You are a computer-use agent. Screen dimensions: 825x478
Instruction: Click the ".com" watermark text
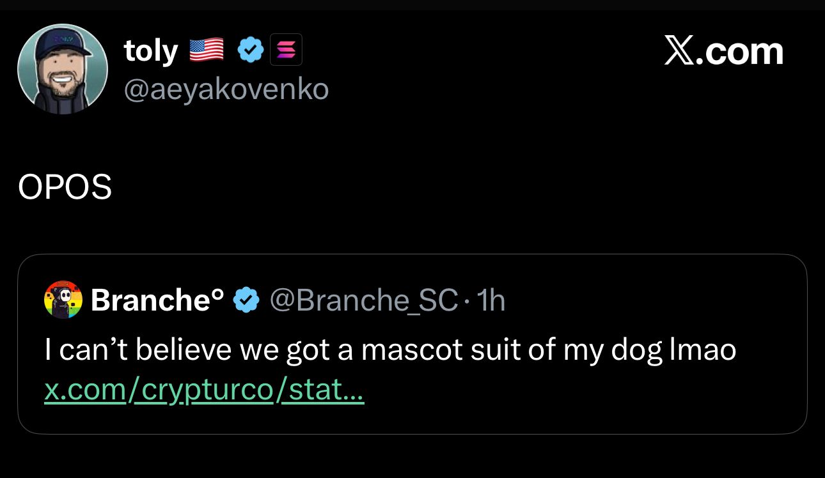(x=743, y=51)
